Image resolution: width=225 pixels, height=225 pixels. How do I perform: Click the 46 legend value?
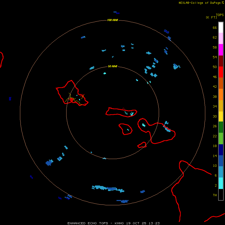point(215,77)
